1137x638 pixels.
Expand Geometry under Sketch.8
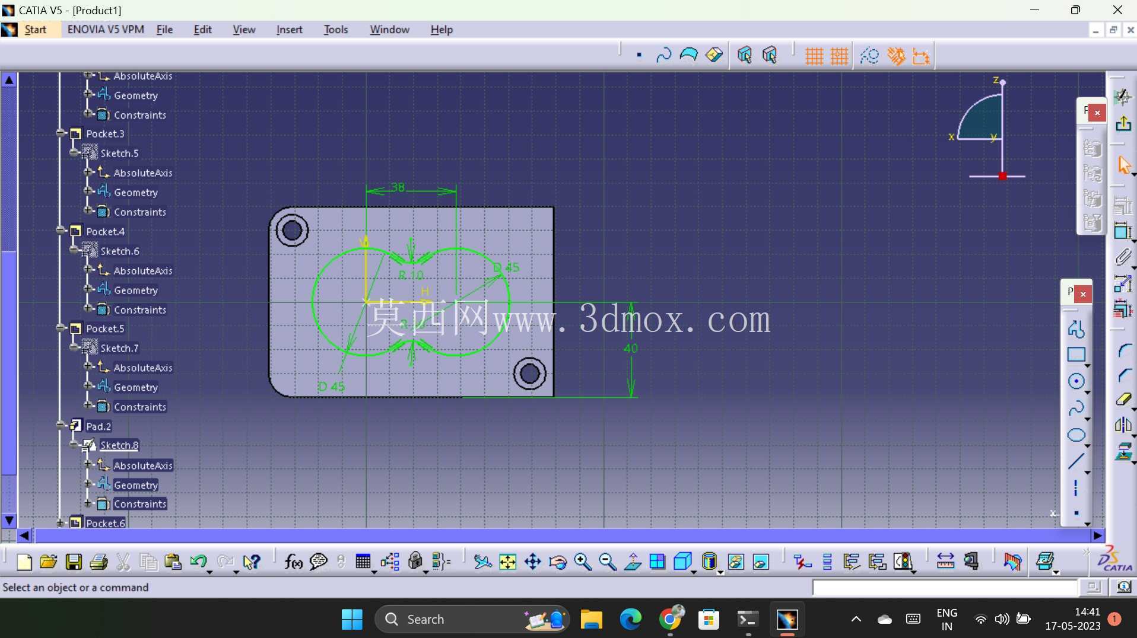coord(87,484)
